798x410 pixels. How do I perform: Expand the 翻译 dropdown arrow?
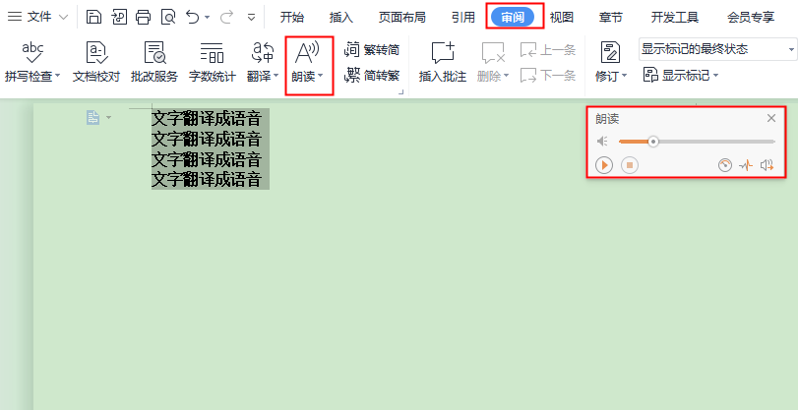click(x=276, y=77)
